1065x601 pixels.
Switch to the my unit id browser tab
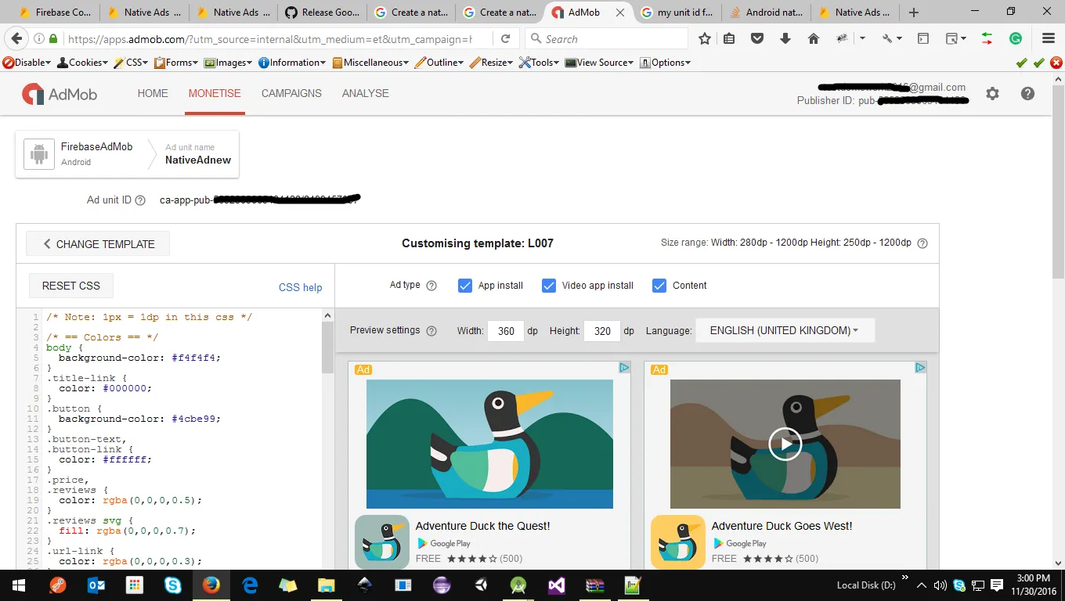click(x=678, y=13)
